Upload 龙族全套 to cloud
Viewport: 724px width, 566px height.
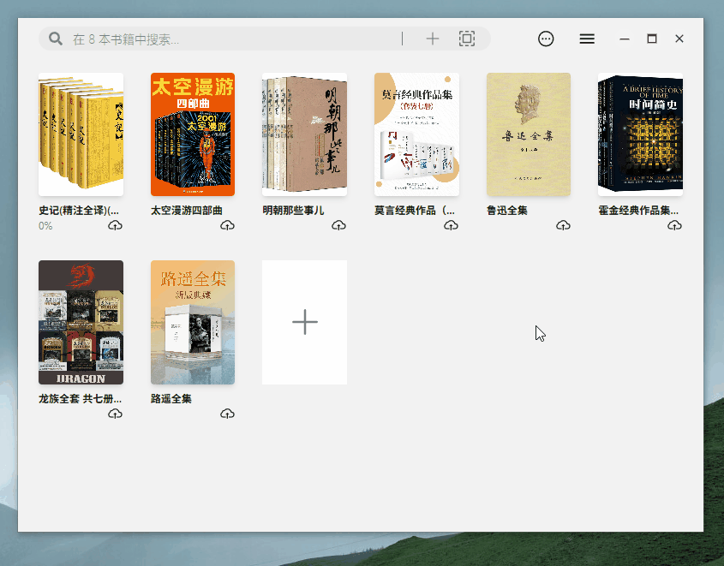point(115,414)
